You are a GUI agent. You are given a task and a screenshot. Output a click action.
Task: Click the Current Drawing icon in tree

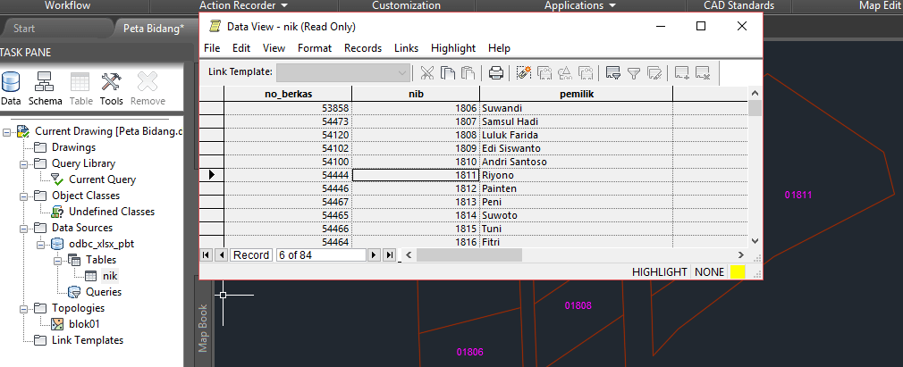pyautogui.click(x=23, y=131)
